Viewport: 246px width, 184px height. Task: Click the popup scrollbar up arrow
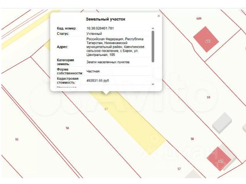[153, 28]
